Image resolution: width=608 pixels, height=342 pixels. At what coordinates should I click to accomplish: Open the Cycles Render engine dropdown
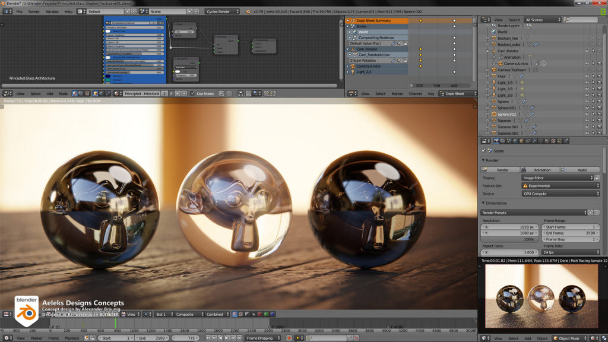tap(222, 12)
